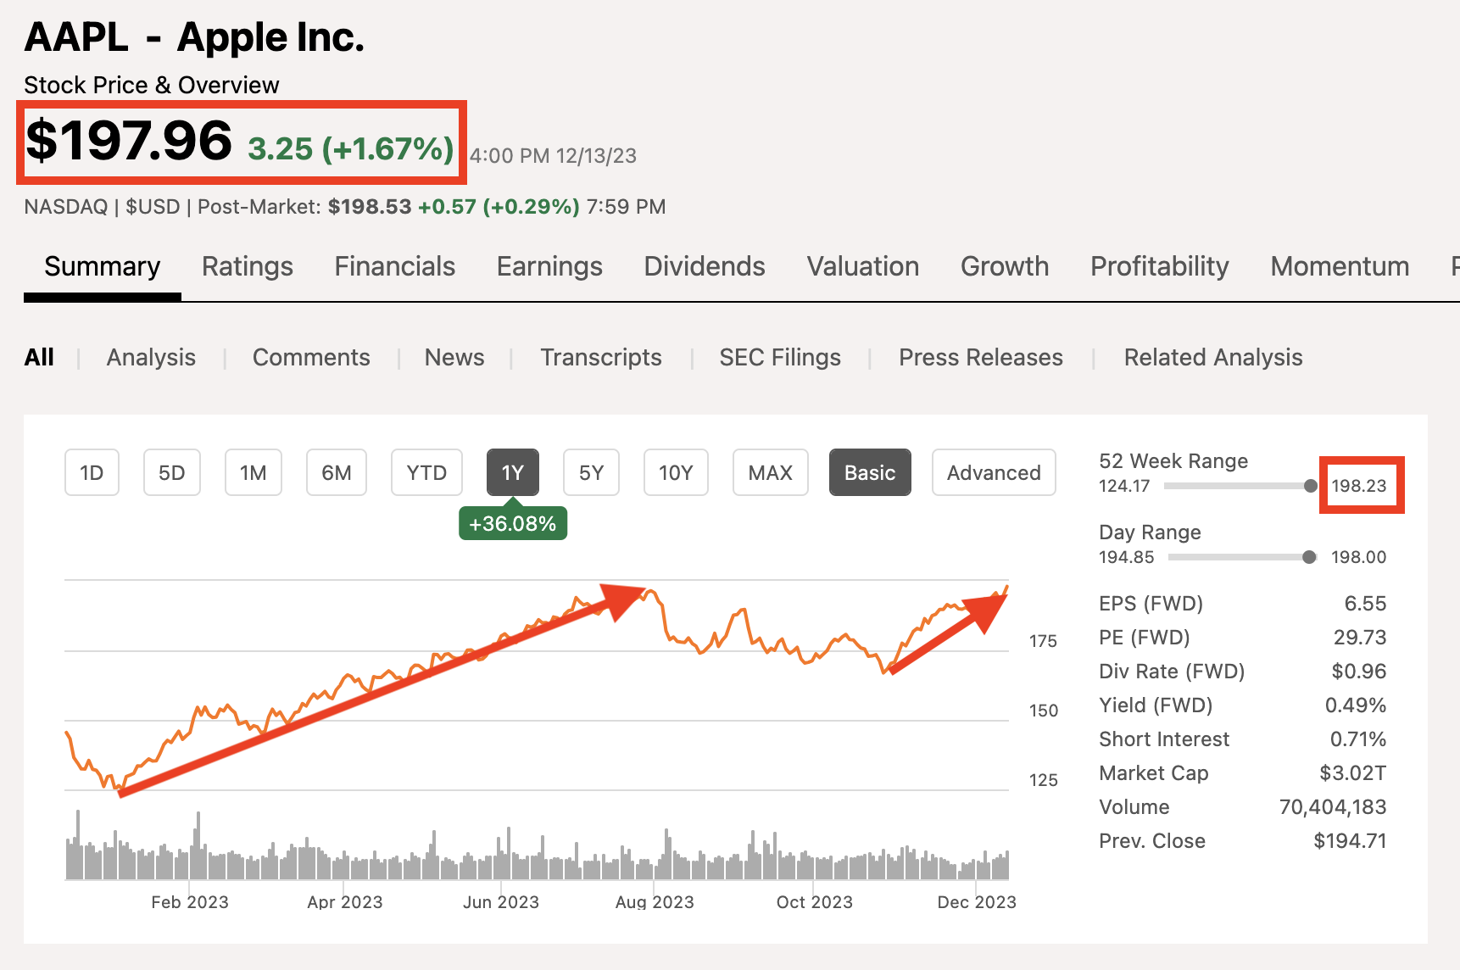View the Profitability tab
1460x970 pixels.
[1160, 266]
